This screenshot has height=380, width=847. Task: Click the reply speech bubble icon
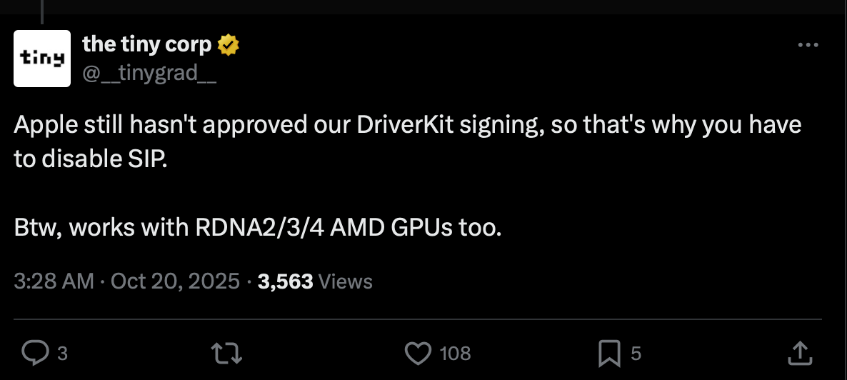pyautogui.click(x=34, y=352)
